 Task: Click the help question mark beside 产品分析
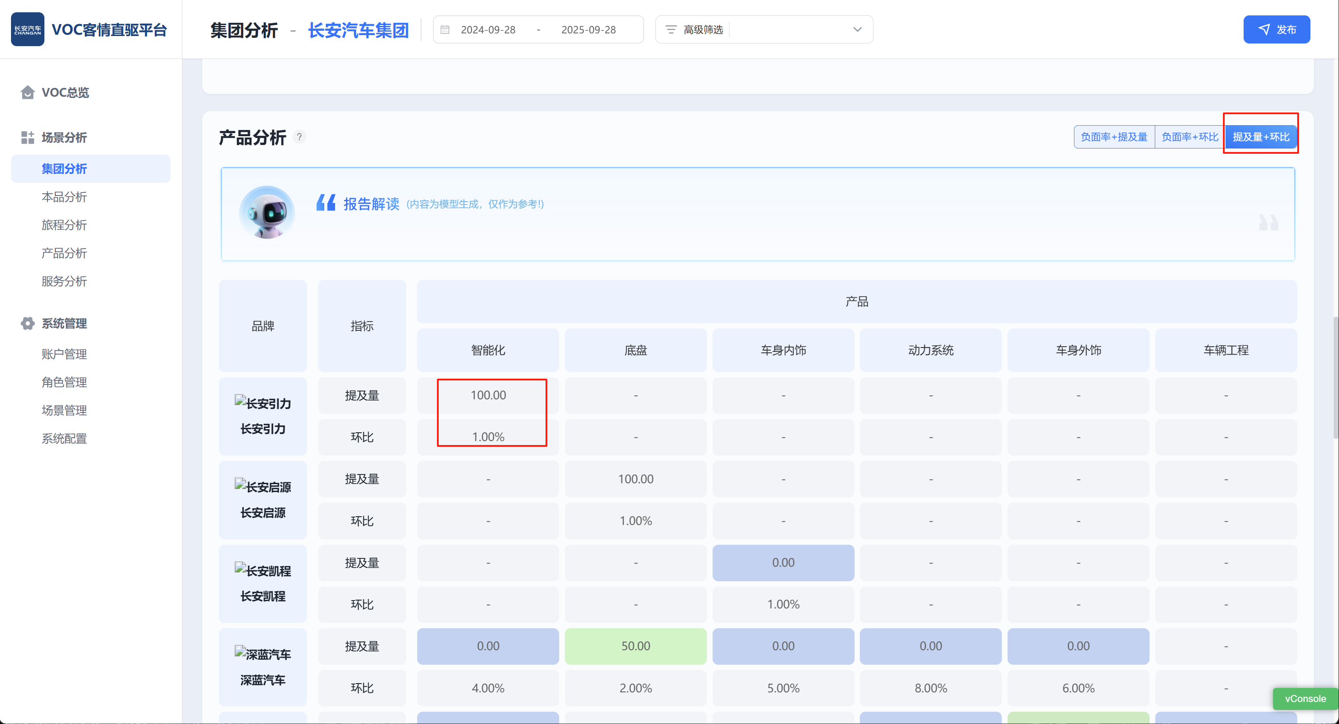click(299, 137)
